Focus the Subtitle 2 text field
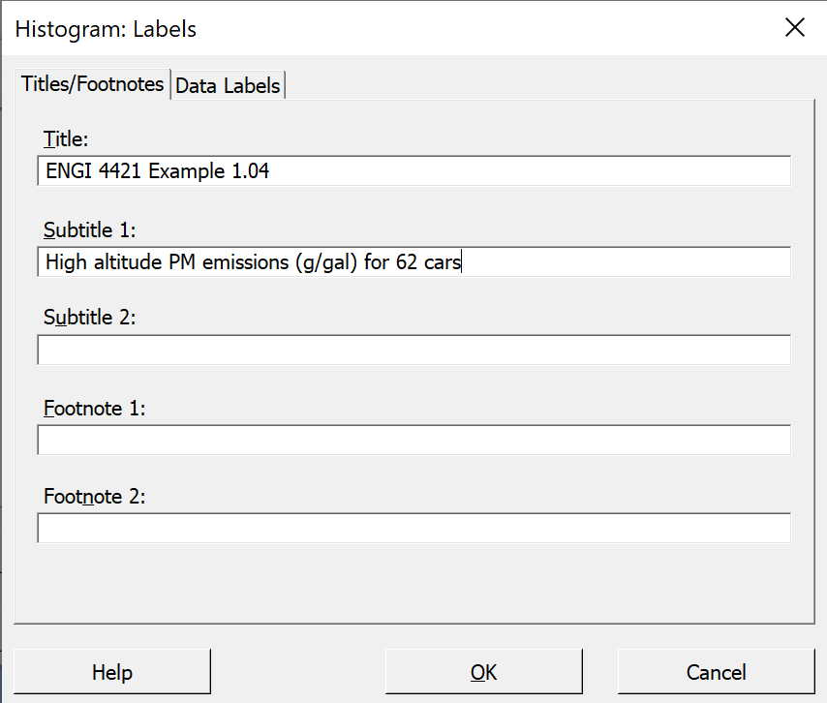This screenshot has height=703, width=827. [x=414, y=350]
